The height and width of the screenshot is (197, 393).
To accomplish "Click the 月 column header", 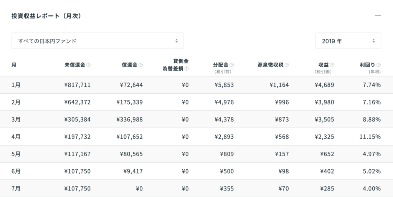I will tap(14, 65).
